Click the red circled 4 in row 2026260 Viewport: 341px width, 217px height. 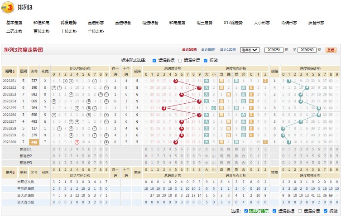[77, 142]
